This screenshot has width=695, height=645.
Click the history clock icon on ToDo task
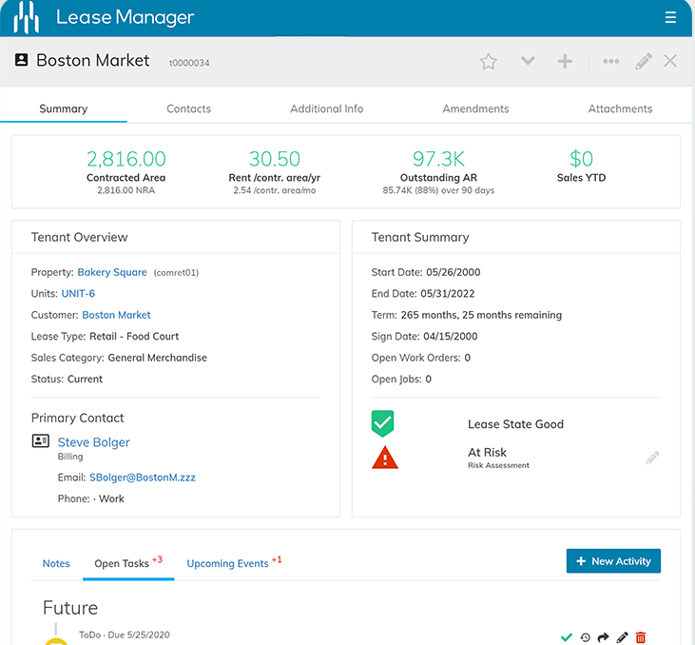(x=585, y=637)
